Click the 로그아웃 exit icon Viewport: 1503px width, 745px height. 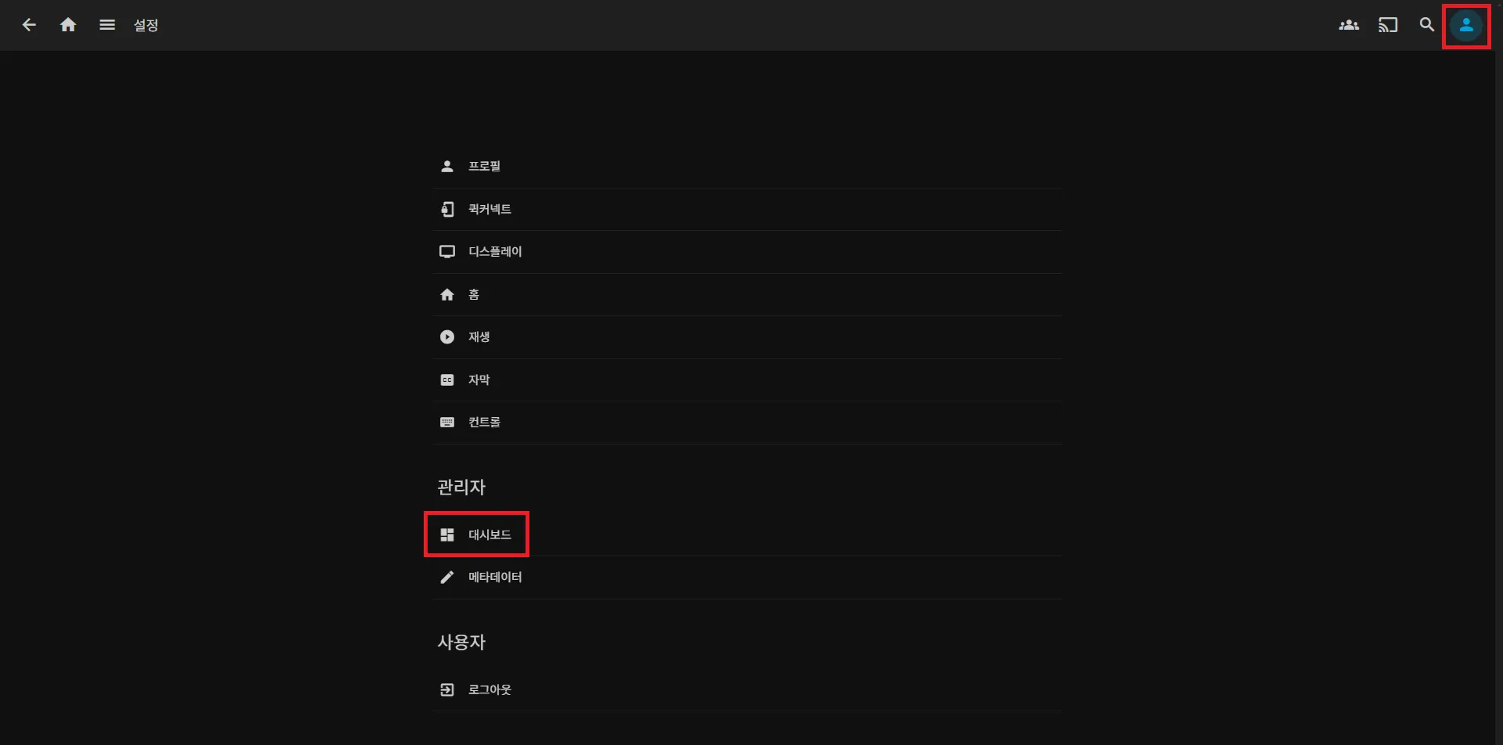447,689
